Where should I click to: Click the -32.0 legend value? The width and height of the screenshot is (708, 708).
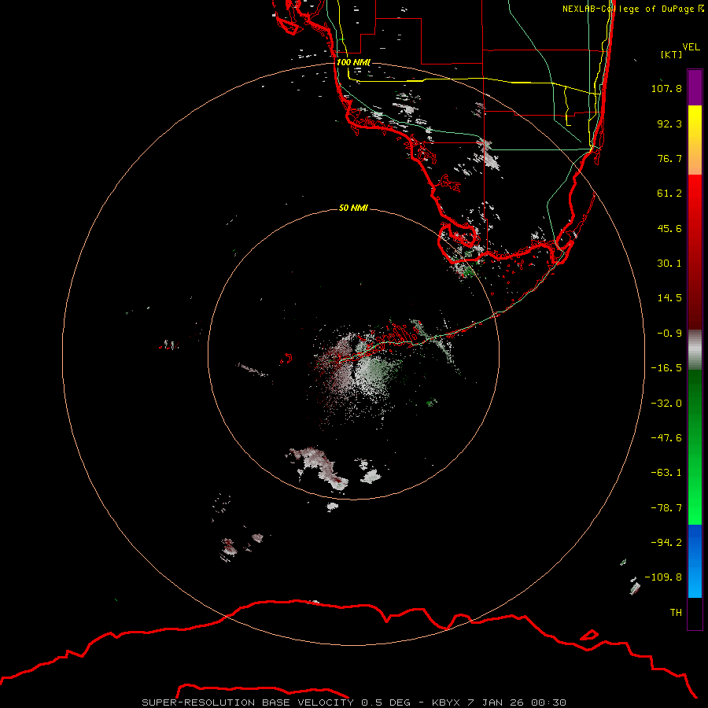tap(666, 404)
